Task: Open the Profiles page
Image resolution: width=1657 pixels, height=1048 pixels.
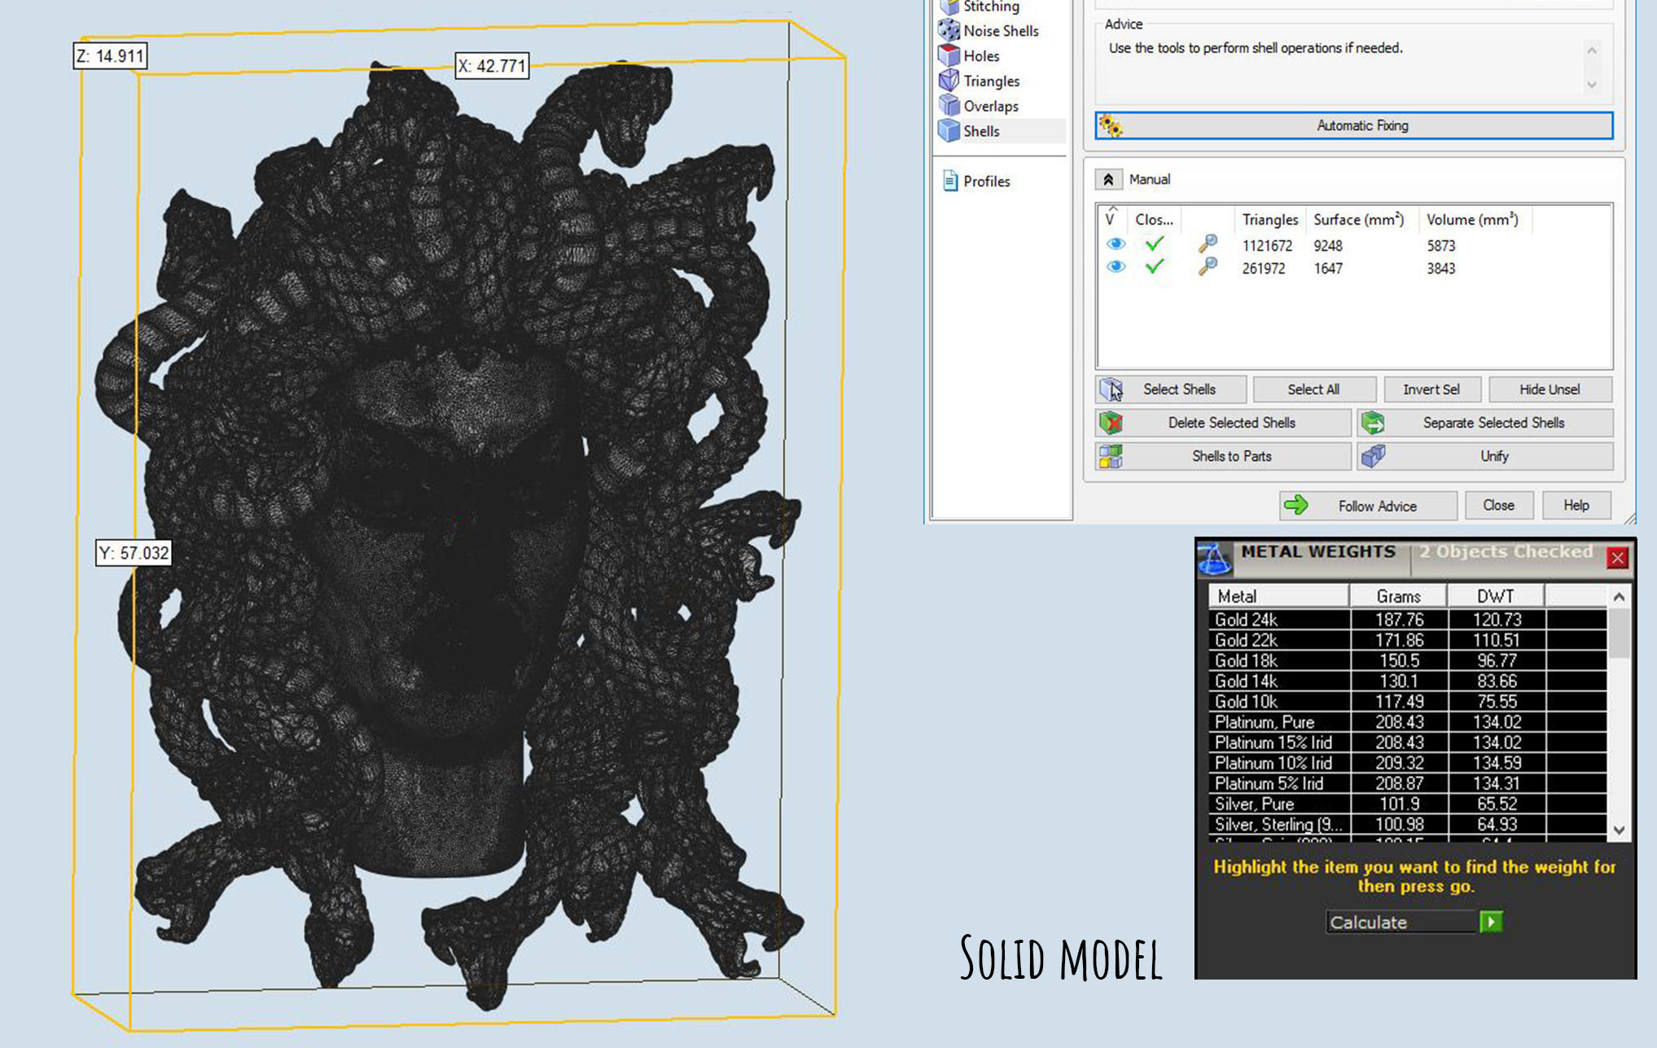Action: 986,181
